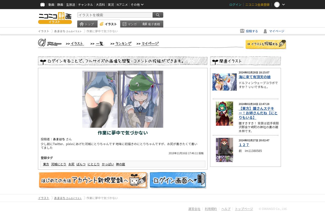Click the アカウント新規登録へ orange banner

(x=93, y=180)
